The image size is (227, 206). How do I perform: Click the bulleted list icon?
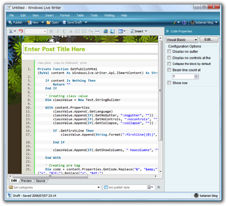[84, 31]
